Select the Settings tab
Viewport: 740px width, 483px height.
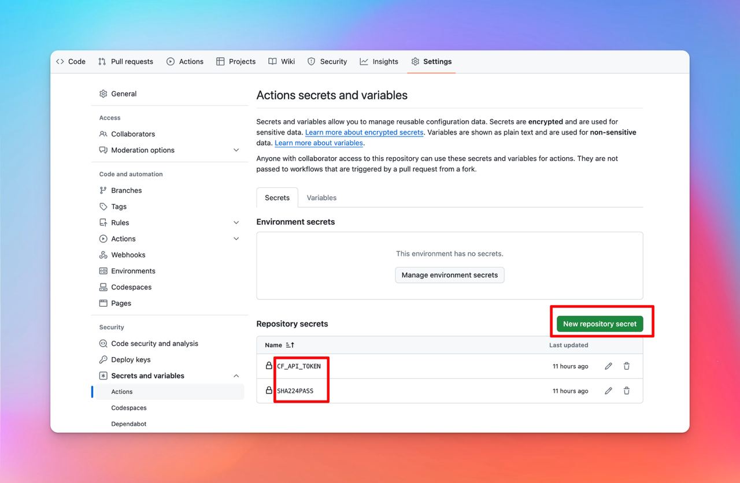(x=431, y=61)
